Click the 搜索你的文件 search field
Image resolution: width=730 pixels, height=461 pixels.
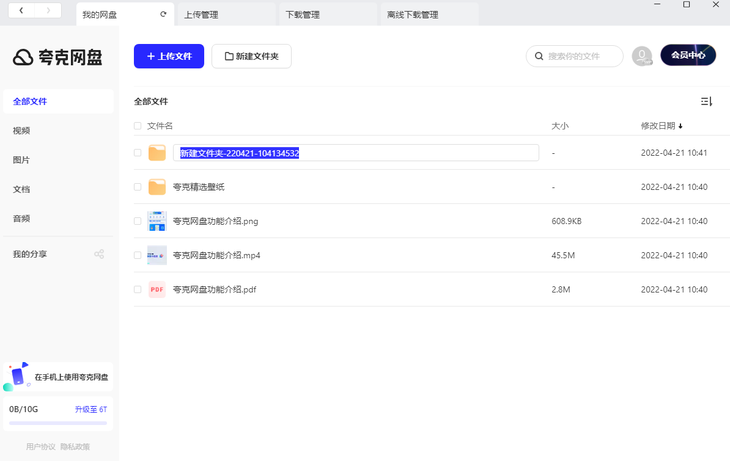[x=581, y=56]
